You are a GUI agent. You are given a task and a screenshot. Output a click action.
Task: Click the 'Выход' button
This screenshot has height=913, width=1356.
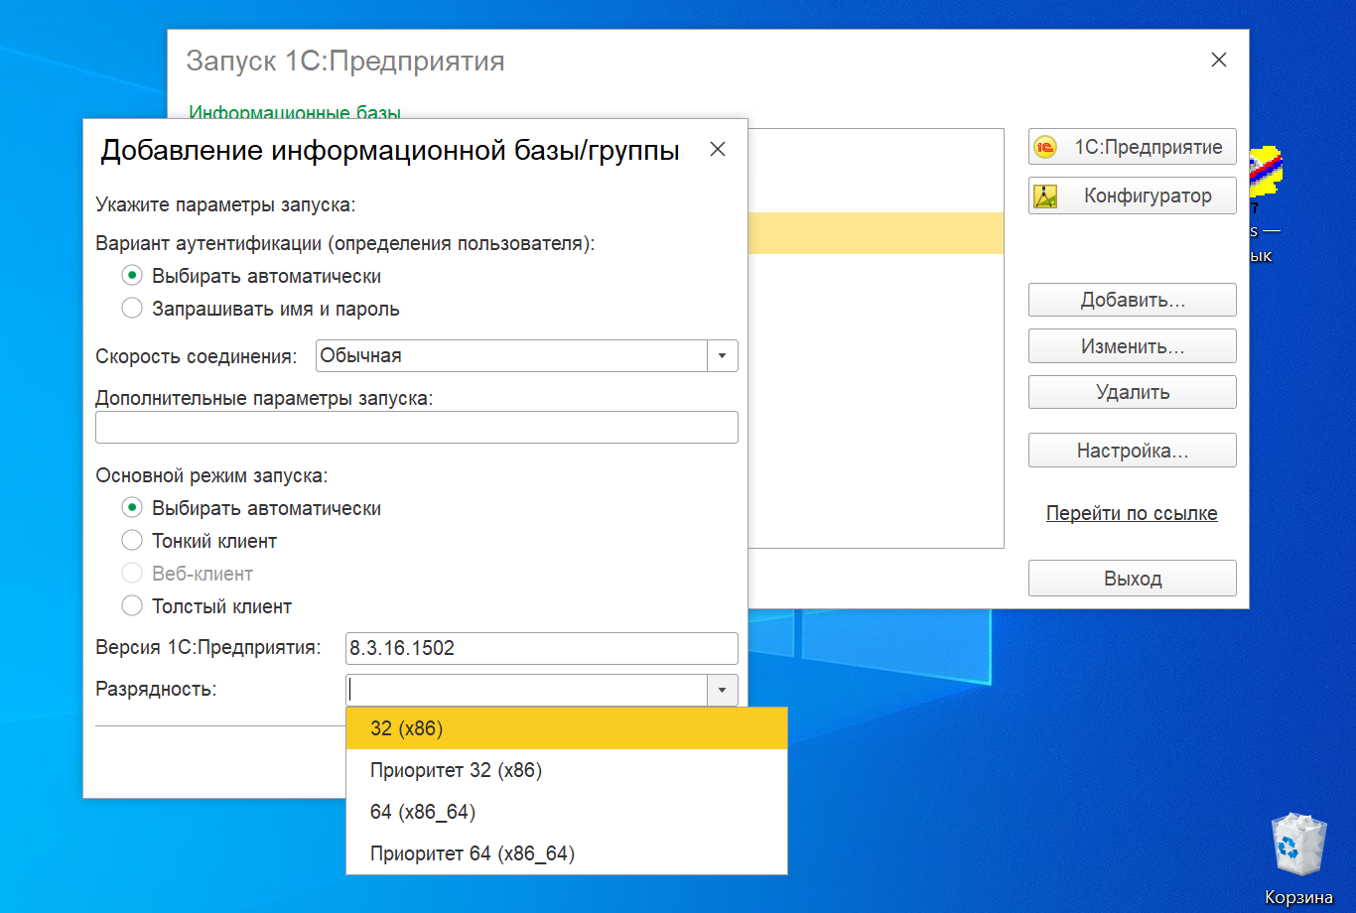coord(1132,579)
